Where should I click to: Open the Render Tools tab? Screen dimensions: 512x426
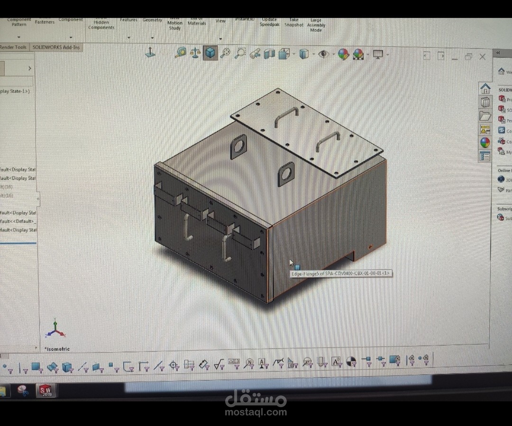(13, 47)
